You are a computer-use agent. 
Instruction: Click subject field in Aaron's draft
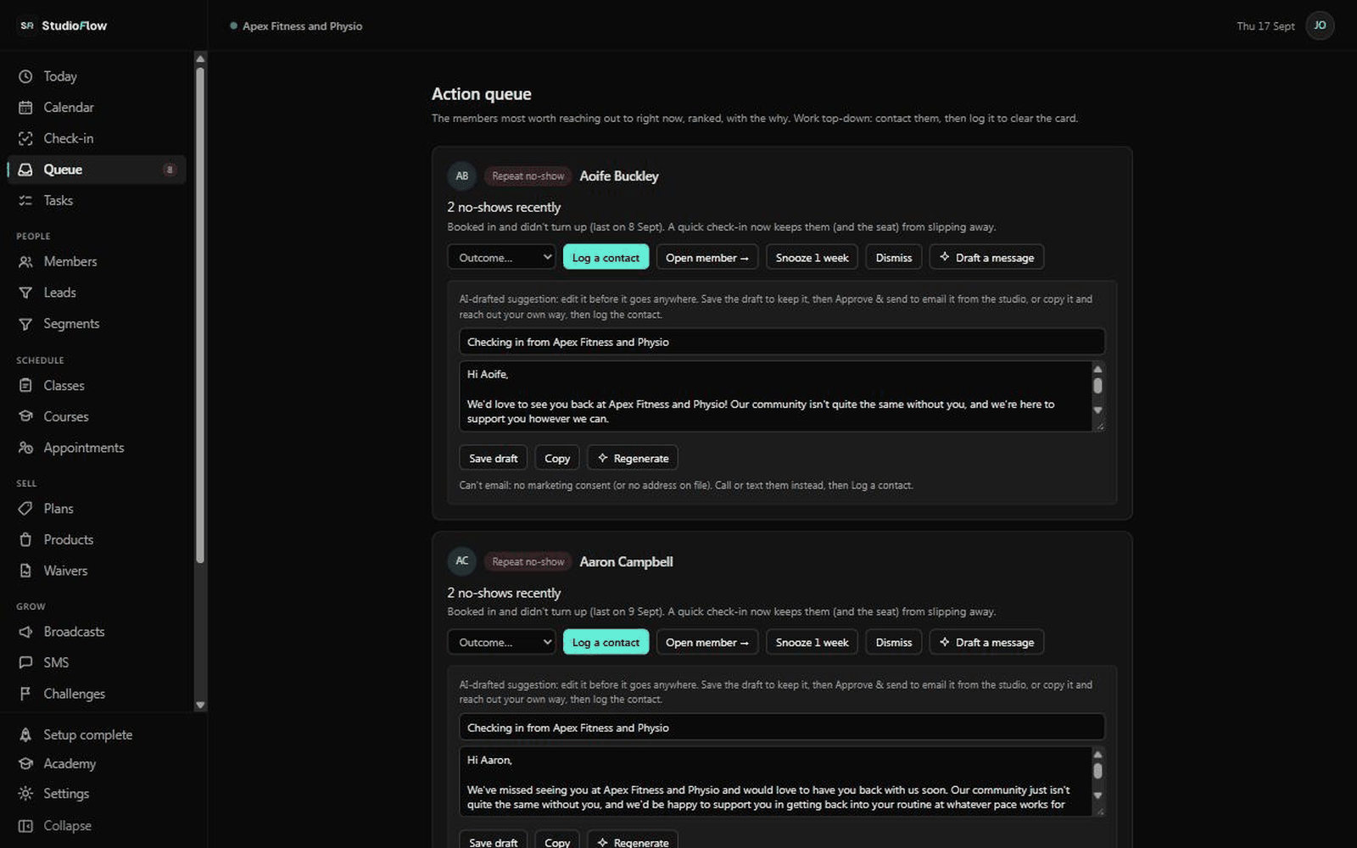[x=782, y=728]
